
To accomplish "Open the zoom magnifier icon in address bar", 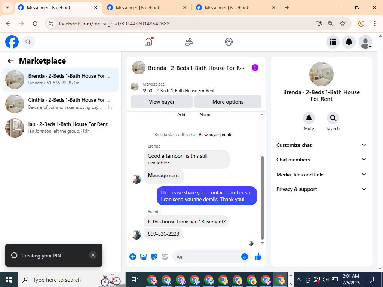I will [331, 24].
